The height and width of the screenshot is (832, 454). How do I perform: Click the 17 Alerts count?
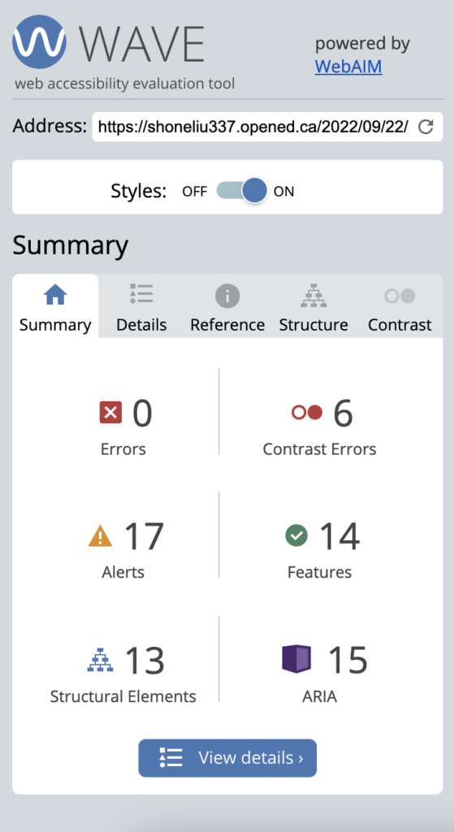click(144, 536)
